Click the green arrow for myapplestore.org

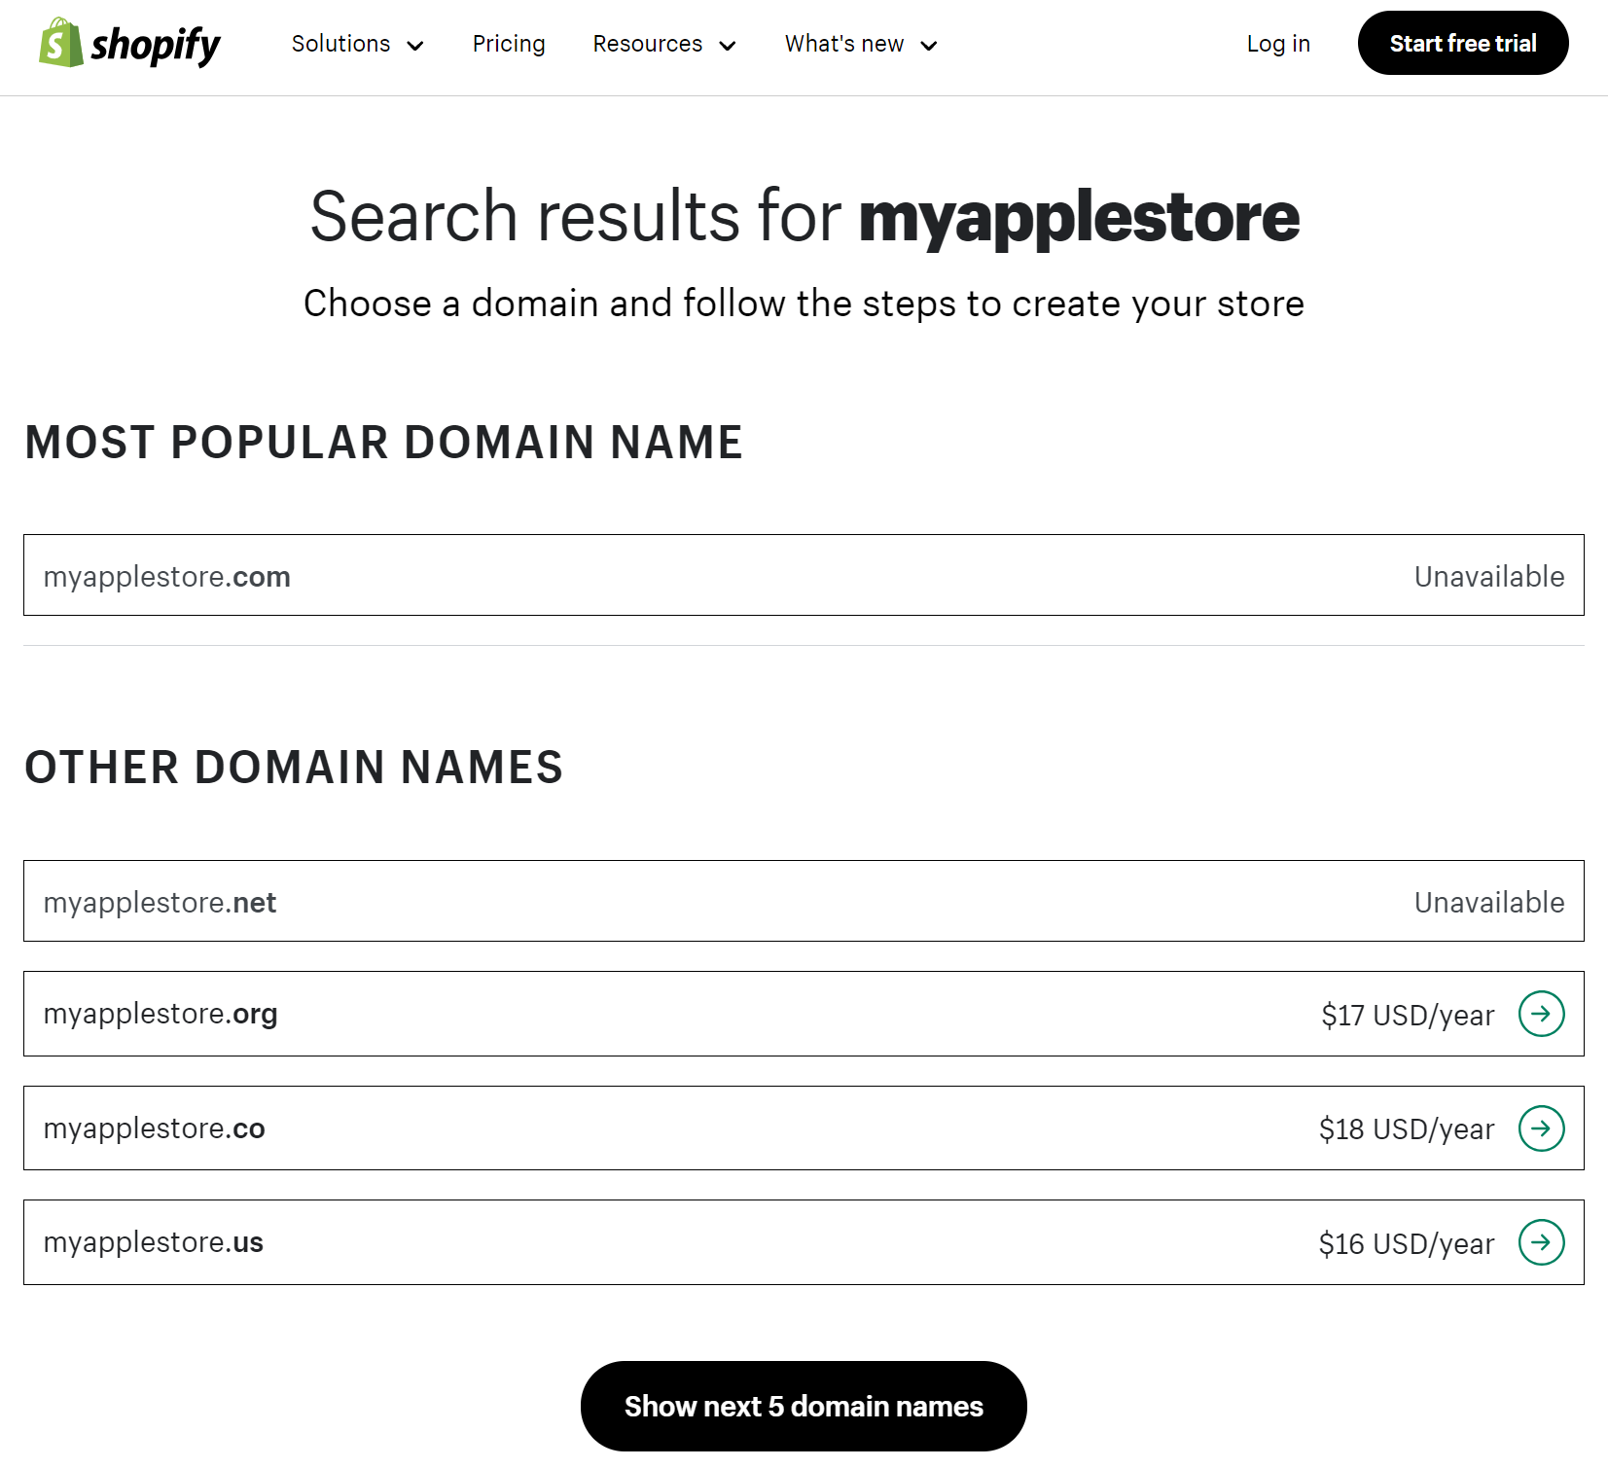[1542, 1014]
